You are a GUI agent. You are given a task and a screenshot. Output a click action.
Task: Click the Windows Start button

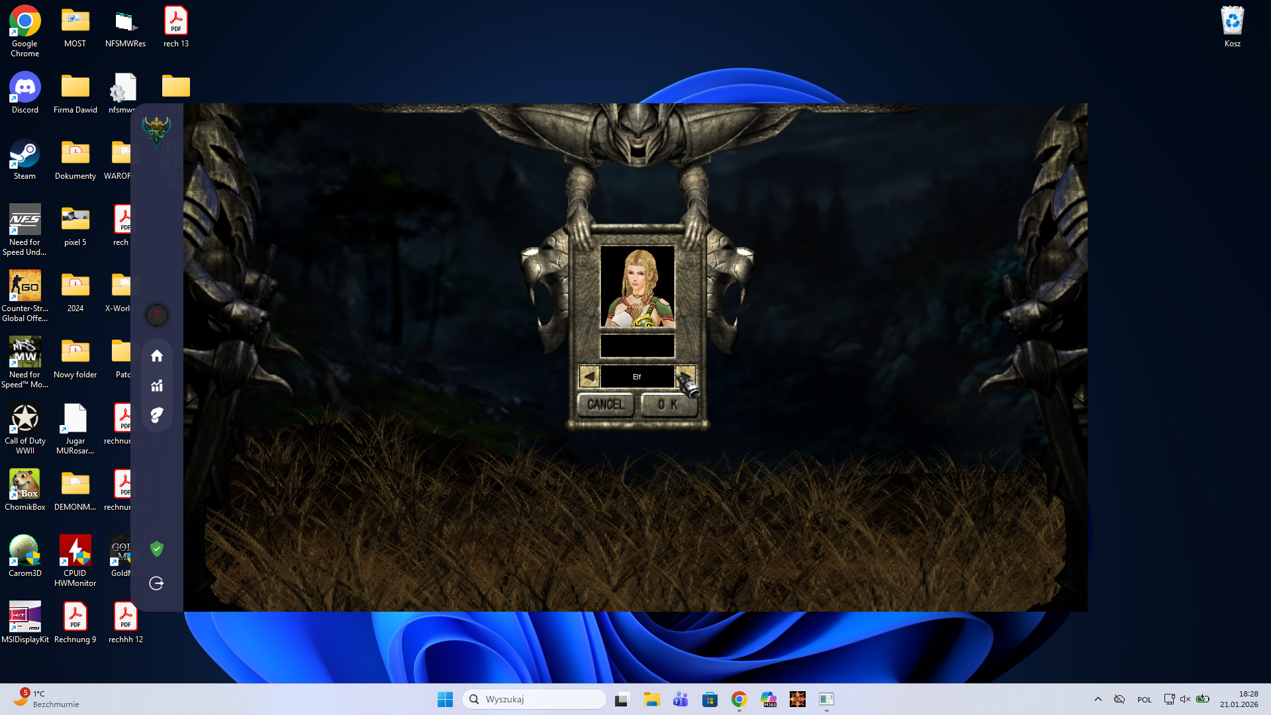[x=445, y=699]
